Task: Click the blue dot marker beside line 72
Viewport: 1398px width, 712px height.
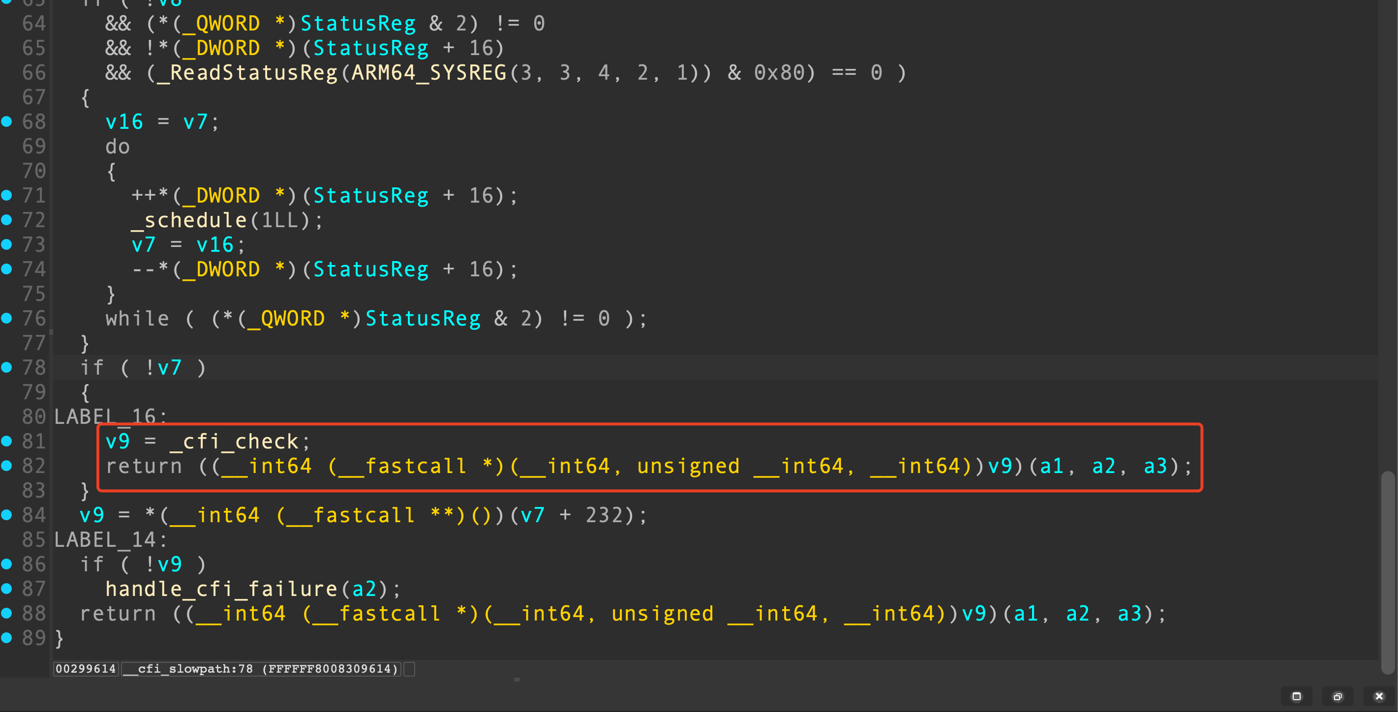Action: (x=6, y=220)
